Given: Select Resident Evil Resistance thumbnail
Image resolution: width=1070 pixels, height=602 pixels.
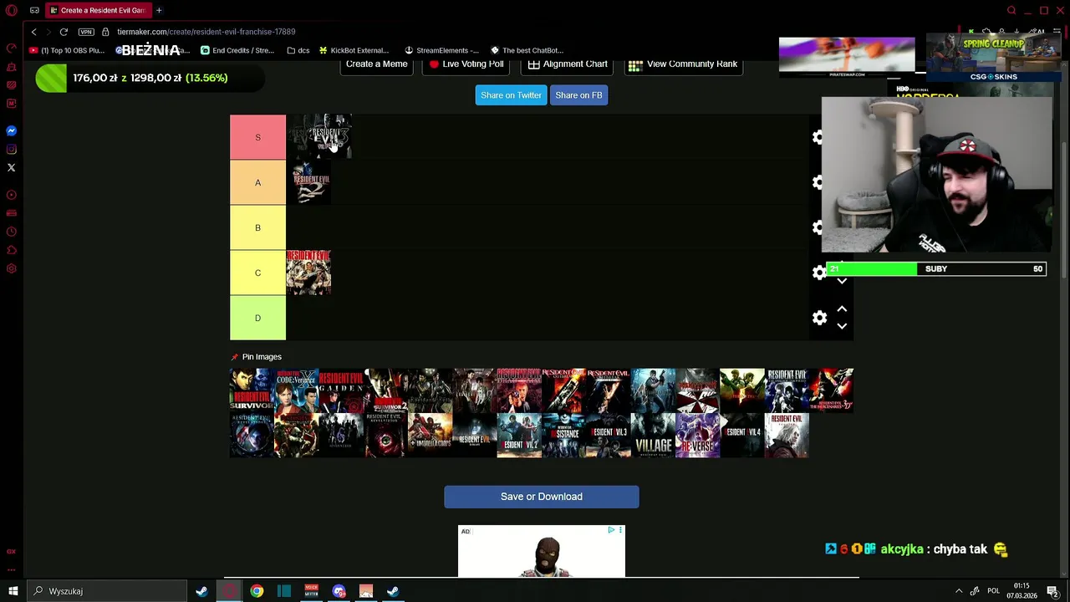Looking at the screenshot, I should [563, 436].
